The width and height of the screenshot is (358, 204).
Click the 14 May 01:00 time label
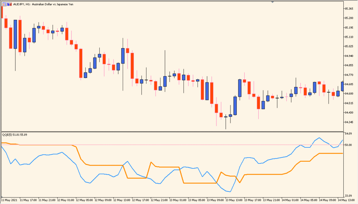(290, 200)
